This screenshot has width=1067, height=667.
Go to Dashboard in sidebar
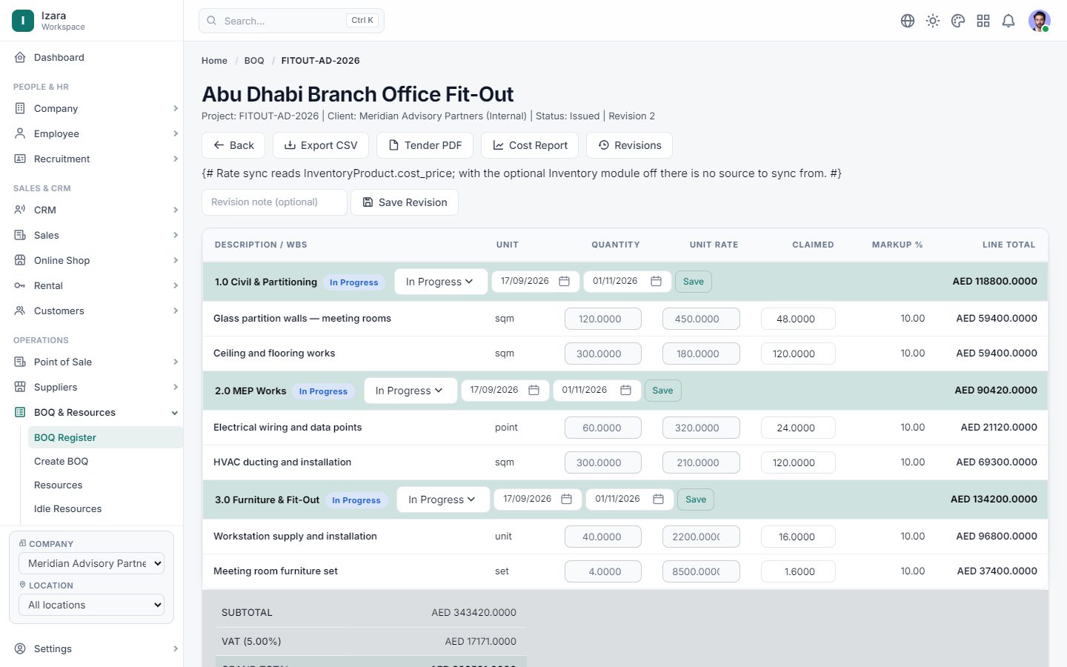tap(92, 57)
